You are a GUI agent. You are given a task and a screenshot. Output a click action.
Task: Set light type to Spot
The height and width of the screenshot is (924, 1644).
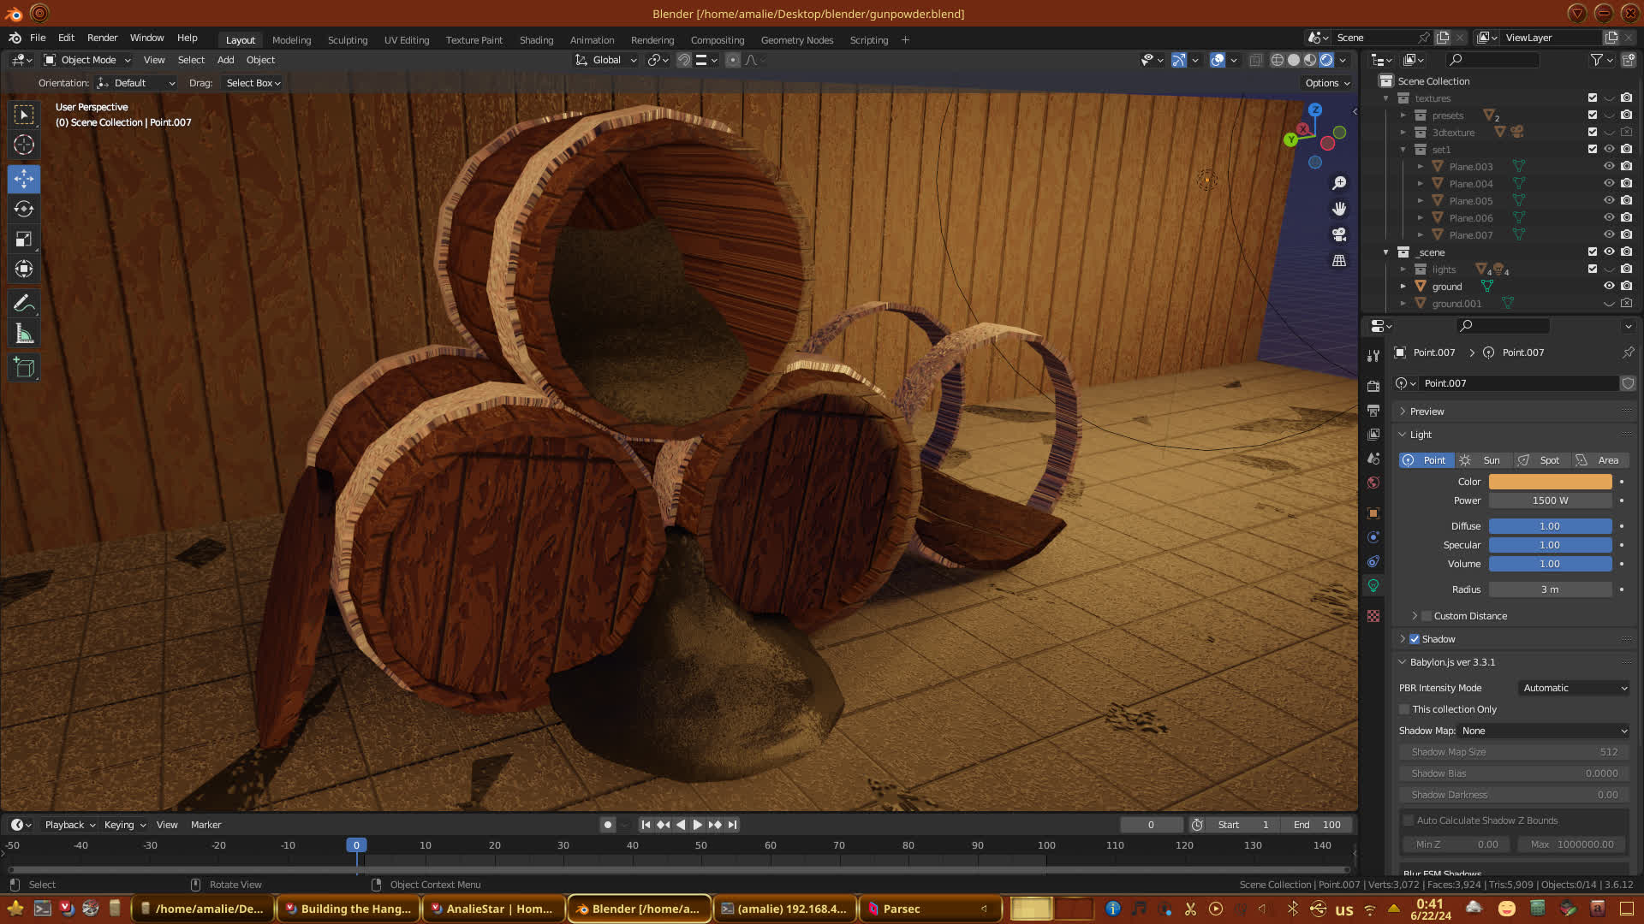(1540, 460)
